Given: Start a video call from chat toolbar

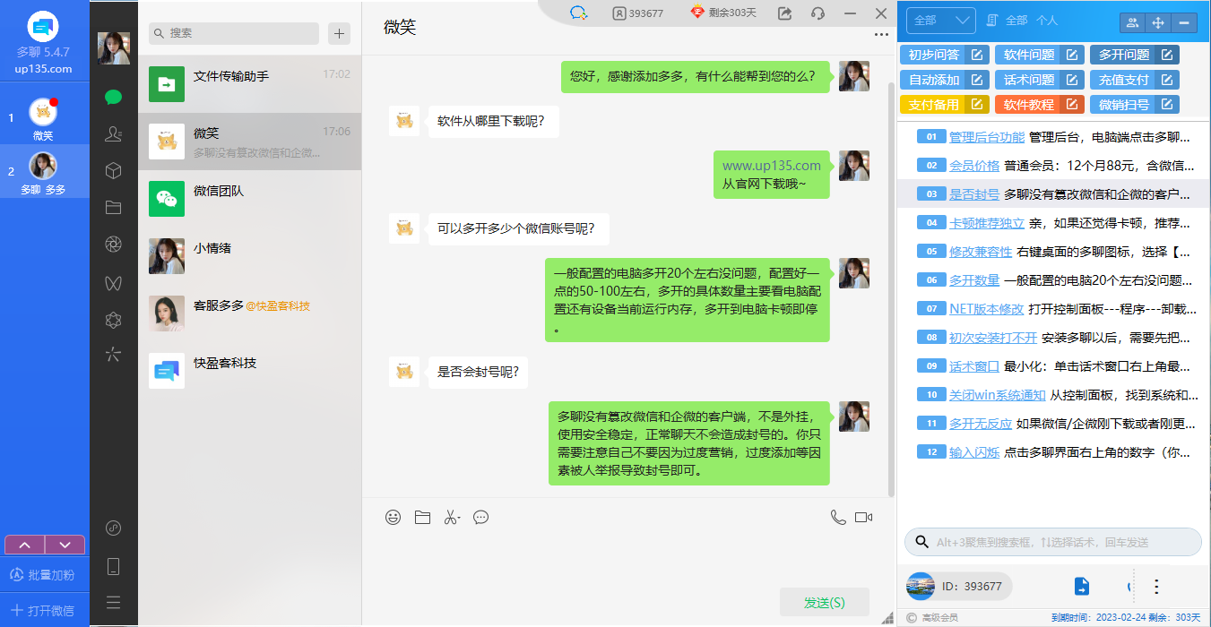Looking at the screenshot, I should pyautogui.click(x=863, y=517).
